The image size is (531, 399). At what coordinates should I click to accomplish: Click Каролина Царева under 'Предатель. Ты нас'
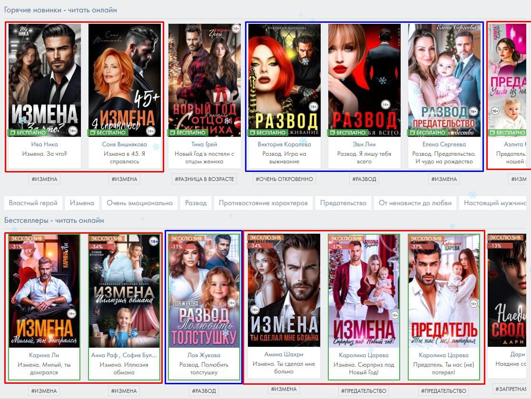coord(443,355)
